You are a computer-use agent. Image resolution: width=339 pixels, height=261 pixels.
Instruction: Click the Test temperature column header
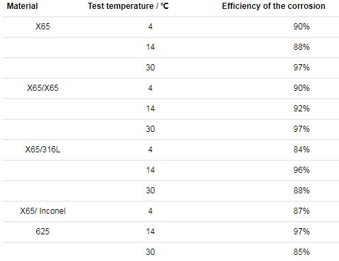(128, 6)
